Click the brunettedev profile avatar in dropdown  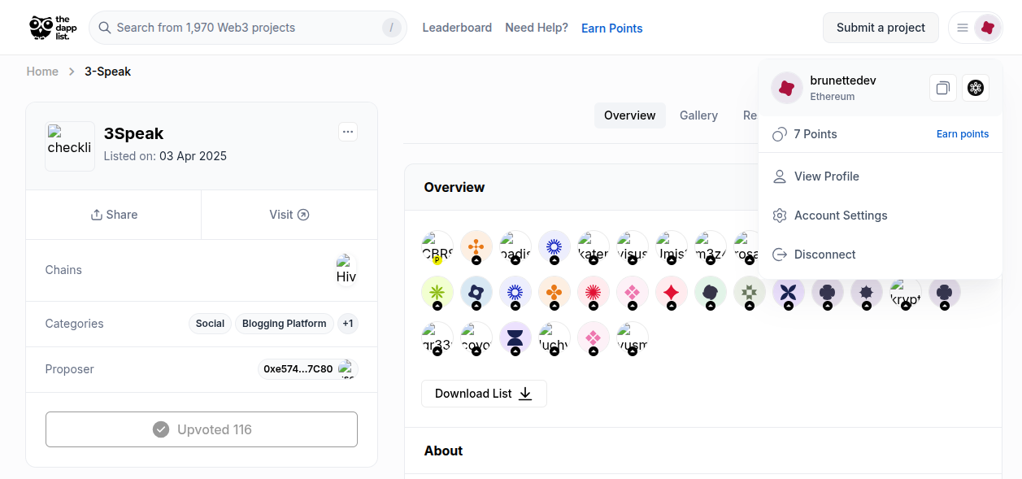pos(787,88)
